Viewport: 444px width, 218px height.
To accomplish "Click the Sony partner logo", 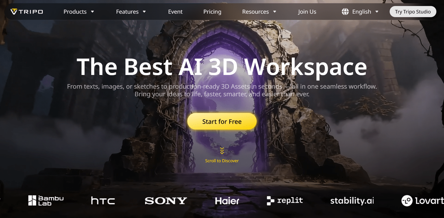I will (x=165, y=200).
